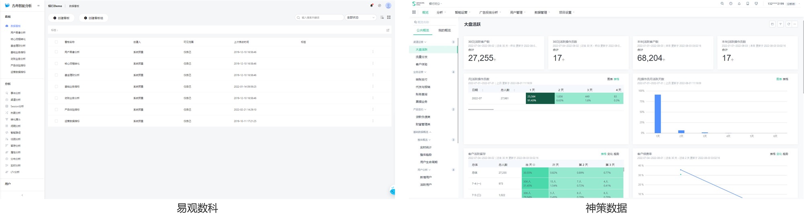Switch to the 我的概览 tab
The width and height of the screenshot is (804, 214).
coord(444,30)
